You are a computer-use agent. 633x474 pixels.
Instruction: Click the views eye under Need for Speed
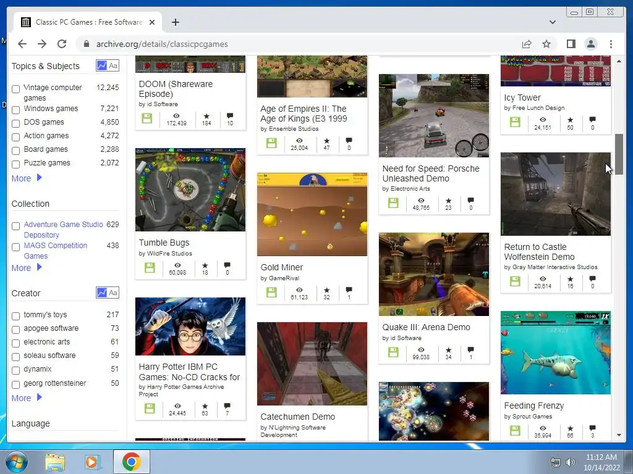pyautogui.click(x=421, y=201)
